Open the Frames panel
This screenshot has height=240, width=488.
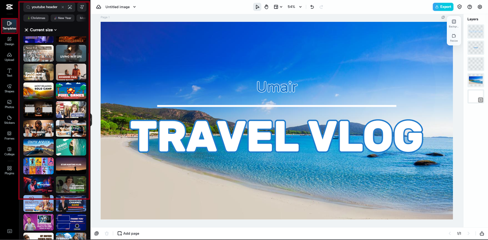(x=9, y=136)
